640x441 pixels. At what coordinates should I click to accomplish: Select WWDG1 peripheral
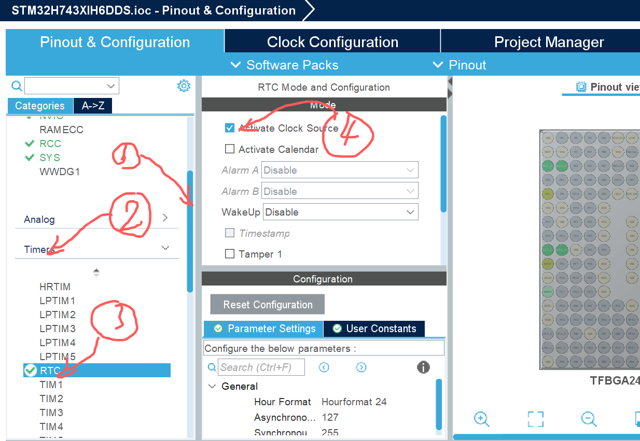60,172
